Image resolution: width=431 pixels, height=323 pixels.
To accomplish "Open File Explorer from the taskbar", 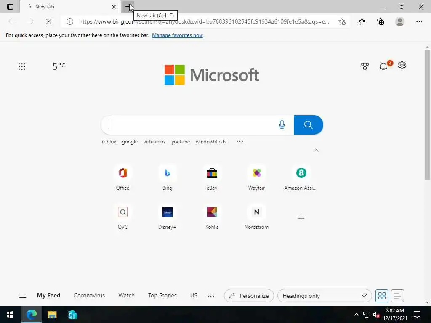I will pos(52,315).
